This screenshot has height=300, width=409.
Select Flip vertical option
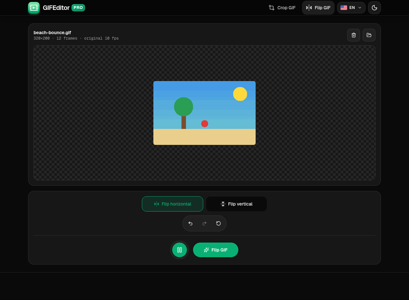click(x=236, y=204)
